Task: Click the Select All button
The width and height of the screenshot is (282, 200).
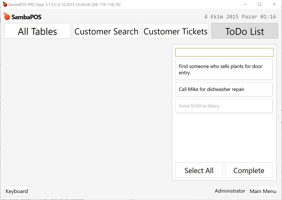Action: [199, 170]
